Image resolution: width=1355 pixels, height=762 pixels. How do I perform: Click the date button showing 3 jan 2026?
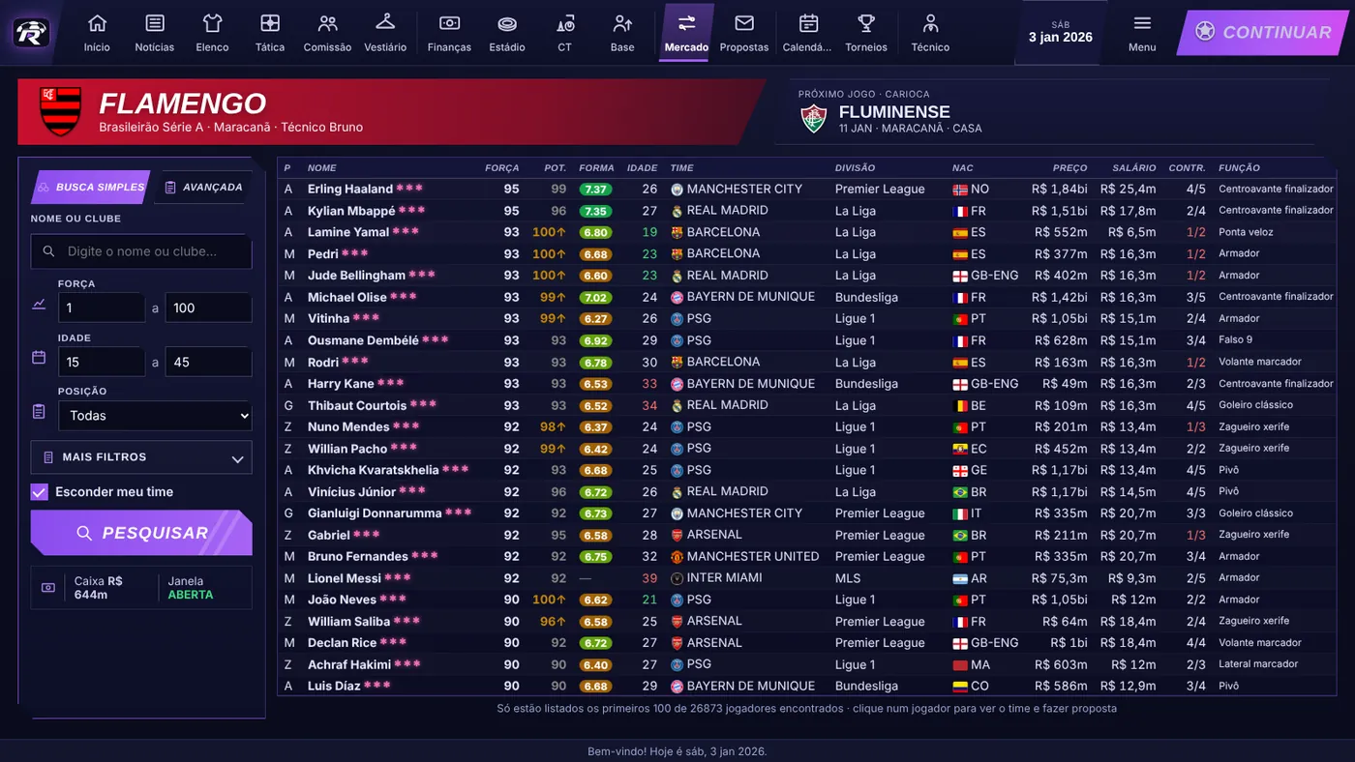click(1061, 33)
